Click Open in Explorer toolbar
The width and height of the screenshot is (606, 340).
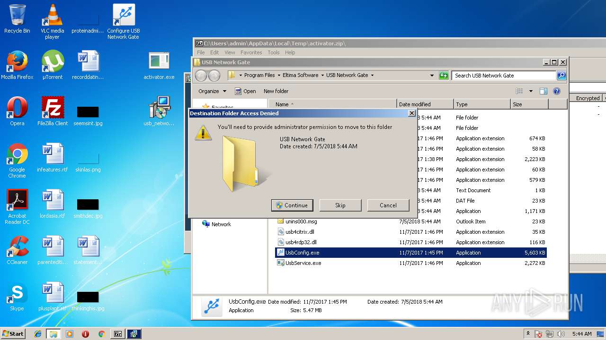(x=246, y=91)
